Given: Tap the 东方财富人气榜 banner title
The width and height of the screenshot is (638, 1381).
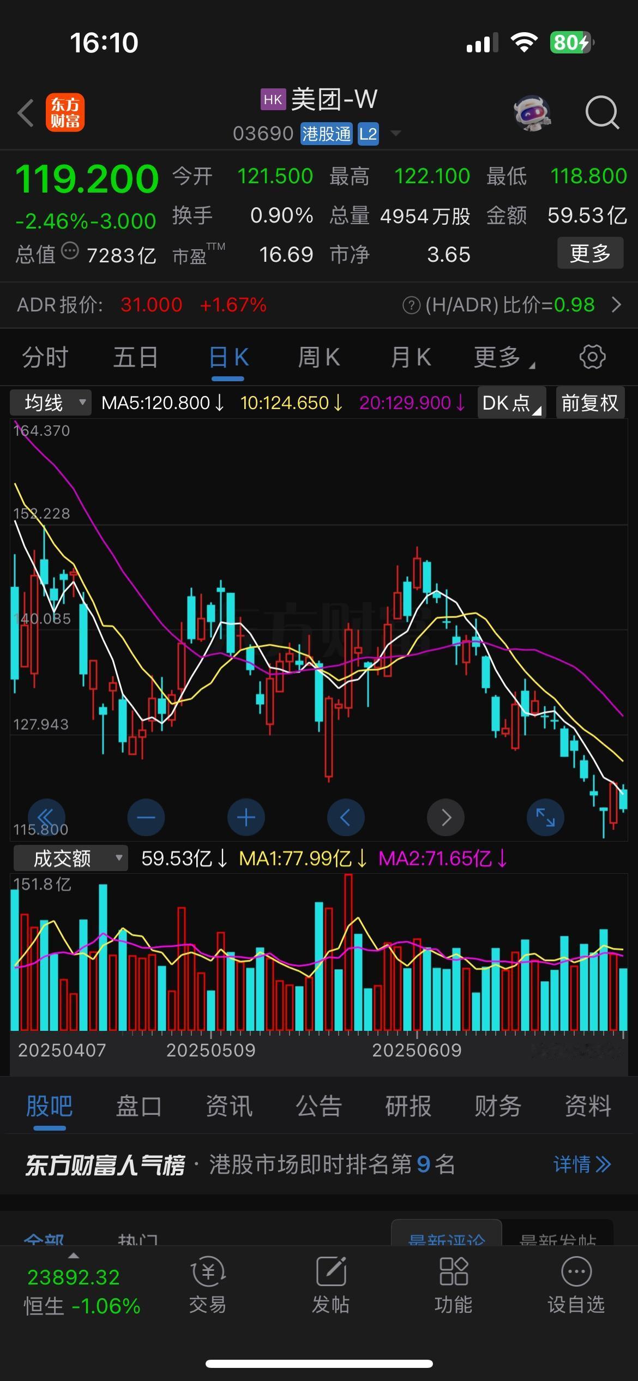Looking at the screenshot, I should (x=105, y=1166).
